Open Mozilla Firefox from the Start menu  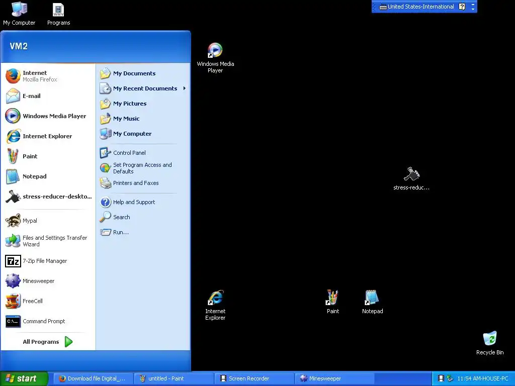point(48,76)
